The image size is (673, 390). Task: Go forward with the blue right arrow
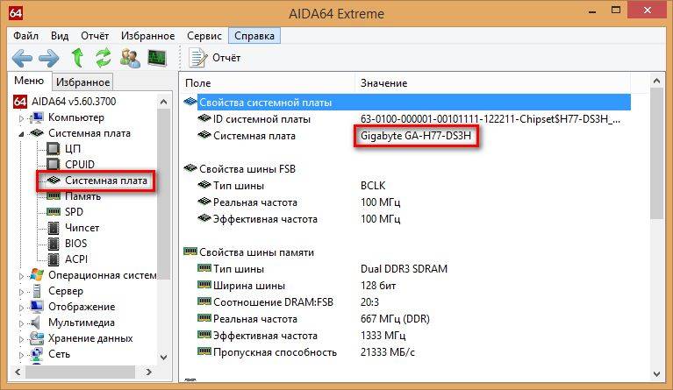pyautogui.click(x=49, y=58)
